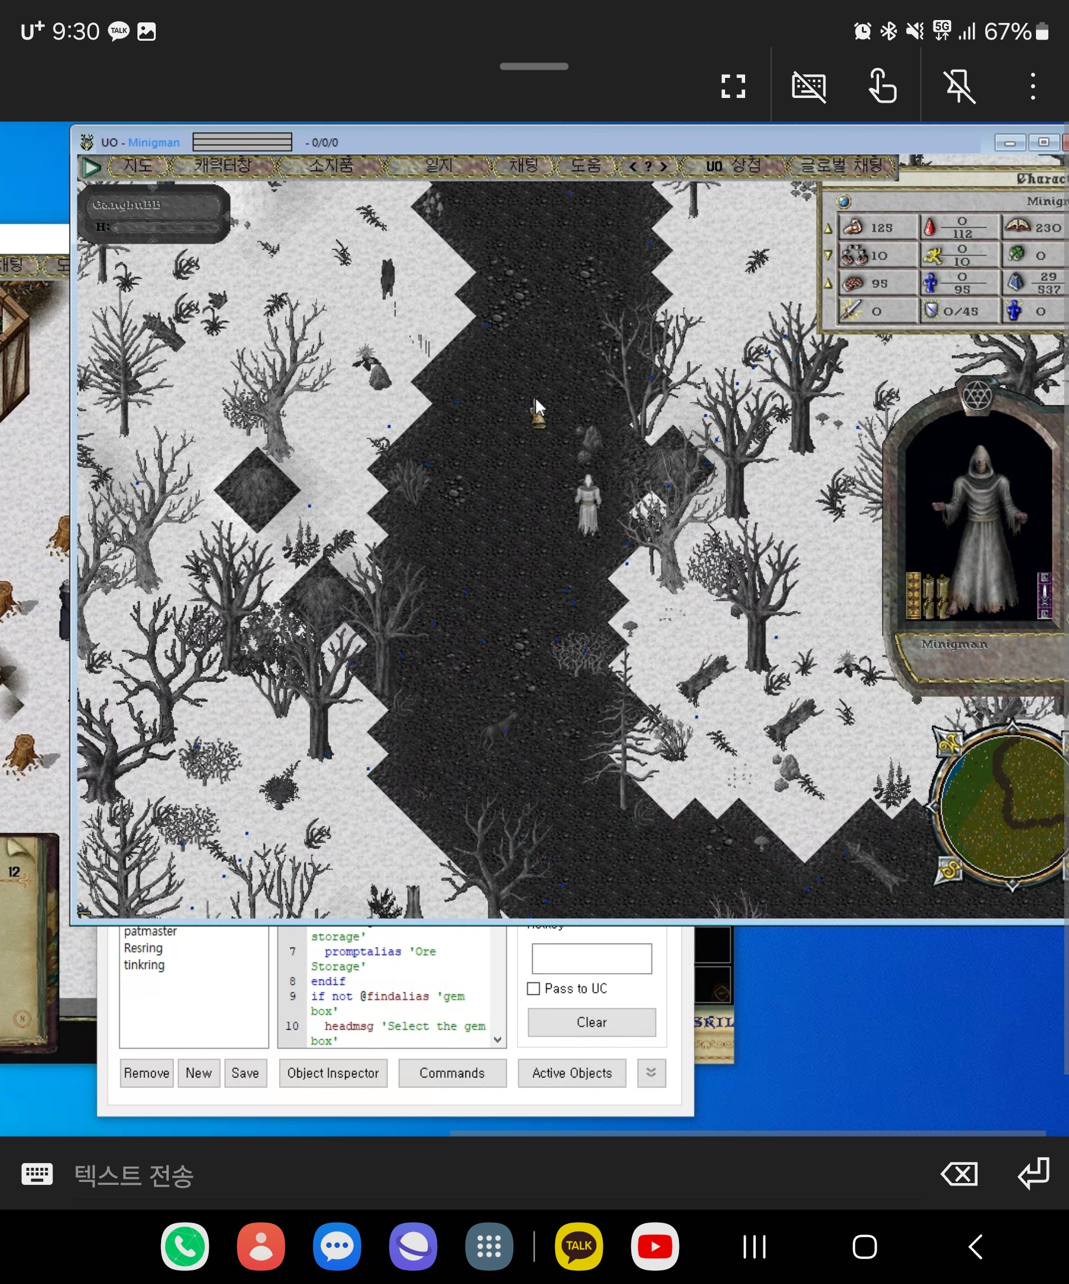This screenshot has height=1284, width=1069.
Task: Click the red blood drop hit points icon
Action: (x=930, y=227)
